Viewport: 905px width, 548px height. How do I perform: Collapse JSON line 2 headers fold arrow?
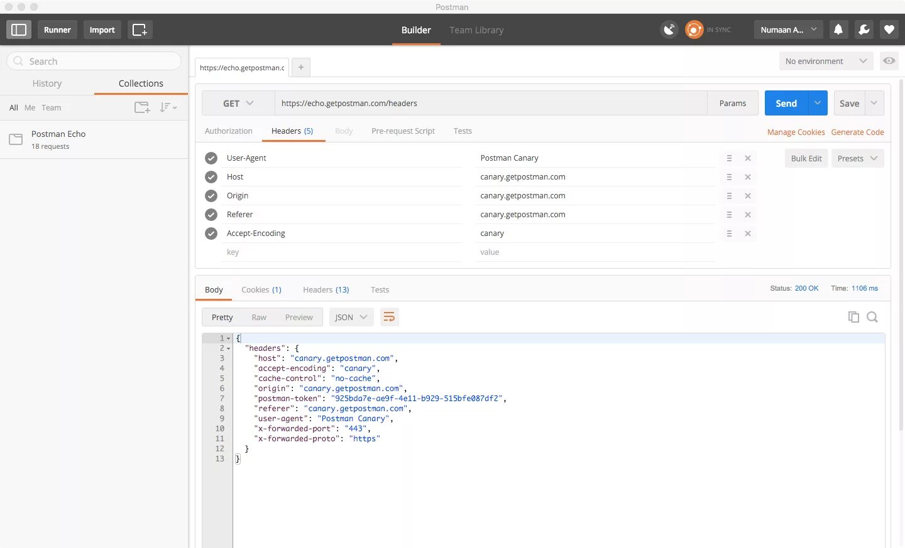tap(228, 348)
